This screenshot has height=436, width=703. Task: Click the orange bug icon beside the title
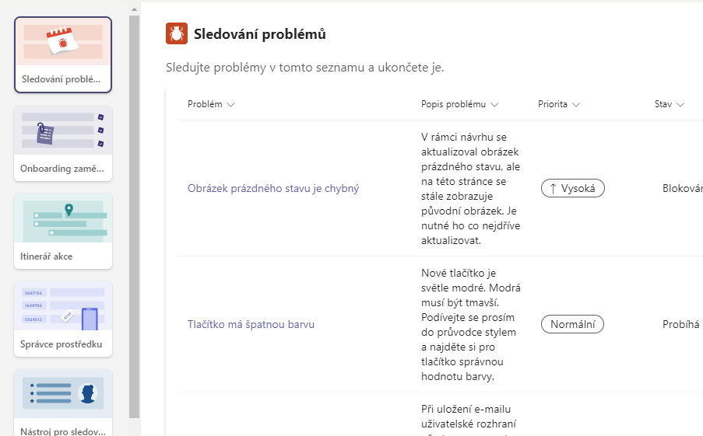point(177,33)
